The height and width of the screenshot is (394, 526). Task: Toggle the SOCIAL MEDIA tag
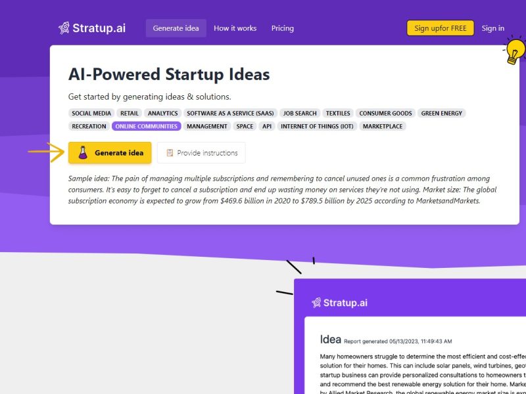point(91,113)
